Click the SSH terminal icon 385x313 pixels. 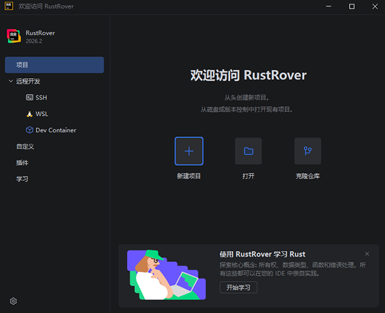(30, 97)
